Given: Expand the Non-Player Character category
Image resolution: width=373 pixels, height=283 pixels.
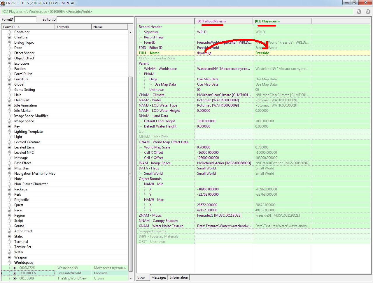Looking at the screenshot, I should click(9, 184).
